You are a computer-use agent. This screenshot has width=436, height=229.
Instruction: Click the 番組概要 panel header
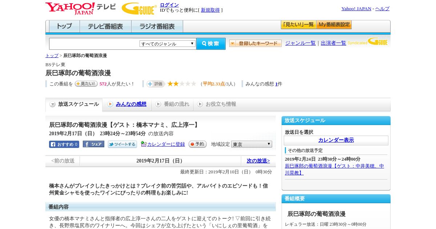pos(336,198)
